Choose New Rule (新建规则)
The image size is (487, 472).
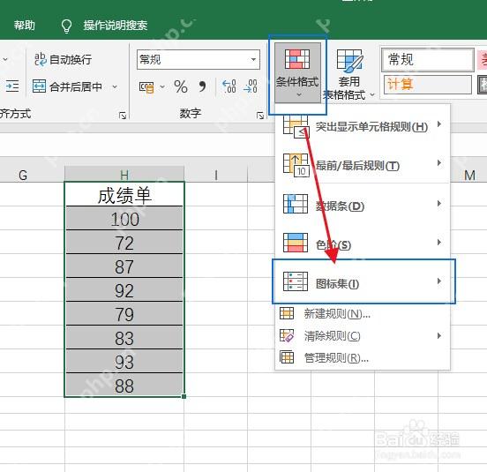(x=363, y=313)
